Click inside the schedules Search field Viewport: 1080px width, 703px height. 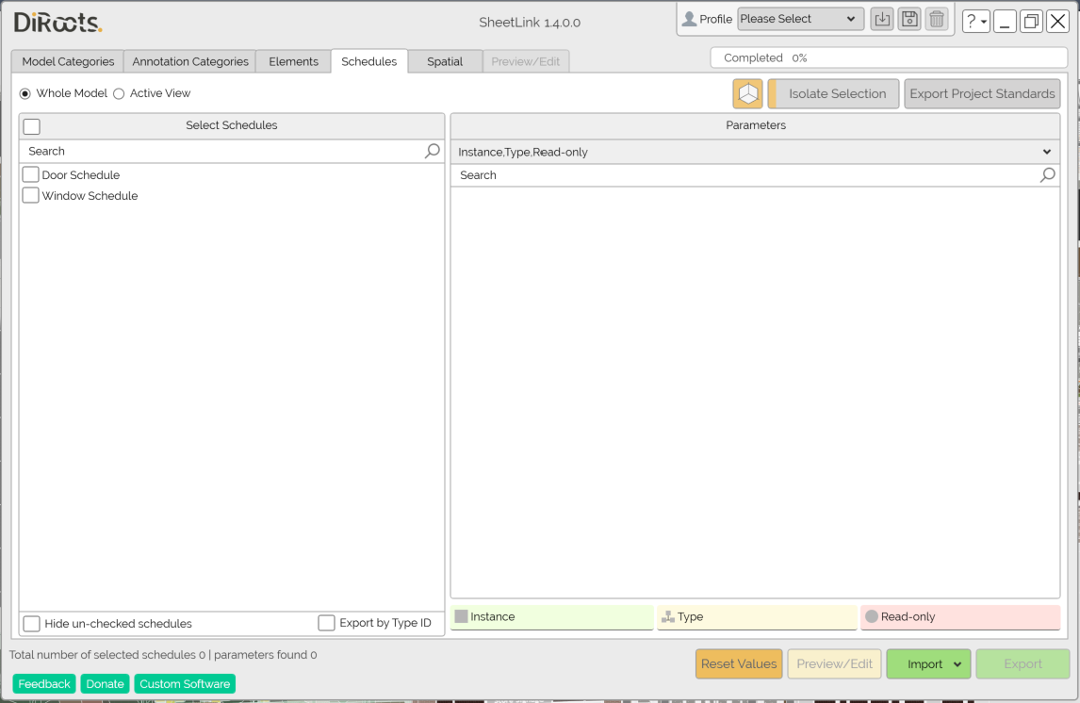188,151
